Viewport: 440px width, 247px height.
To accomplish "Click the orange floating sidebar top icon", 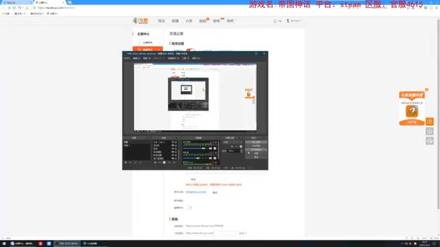I will click(430, 121).
